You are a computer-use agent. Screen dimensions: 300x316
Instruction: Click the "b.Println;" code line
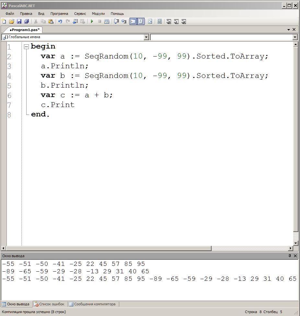point(64,85)
